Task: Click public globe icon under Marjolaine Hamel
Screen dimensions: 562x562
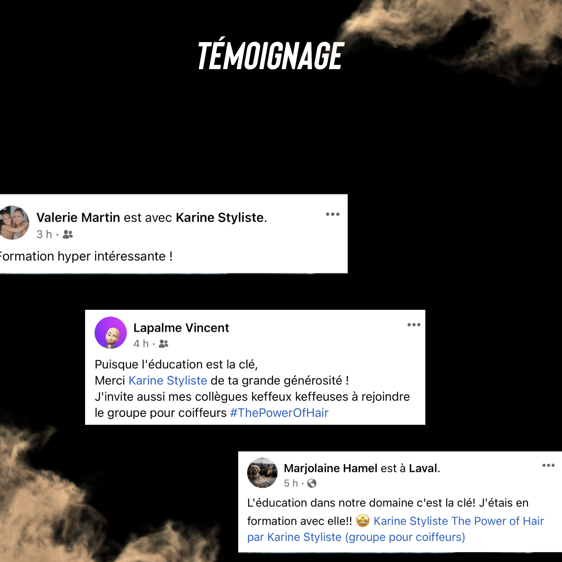Action: (x=312, y=484)
